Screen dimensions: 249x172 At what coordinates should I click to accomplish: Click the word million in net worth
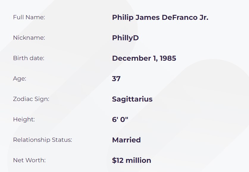(138, 160)
